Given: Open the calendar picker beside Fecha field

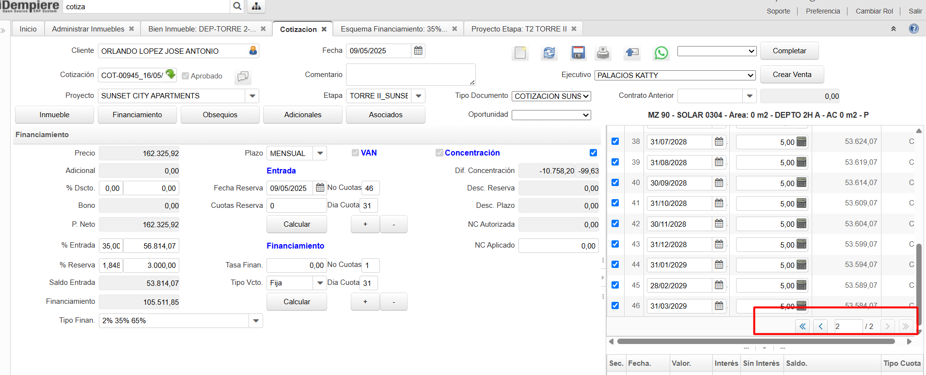Looking at the screenshot, I should (x=418, y=50).
